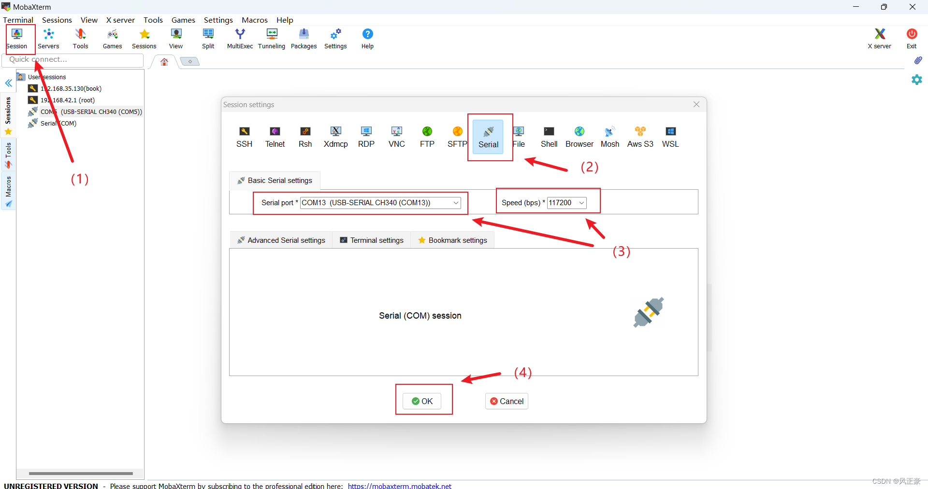Click the Packages toolbar icon
Viewport: 928px width, 489px height.
pyautogui.click(x=304, y=39)
